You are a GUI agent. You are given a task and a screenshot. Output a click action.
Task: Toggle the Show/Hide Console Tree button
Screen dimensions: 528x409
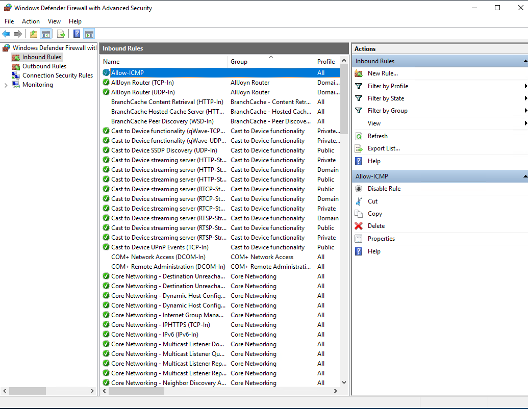point(46,34)
